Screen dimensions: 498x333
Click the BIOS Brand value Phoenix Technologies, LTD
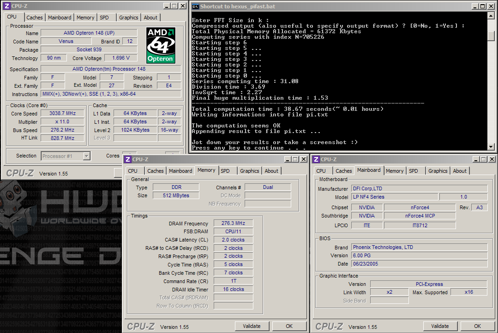coord(419,247)
